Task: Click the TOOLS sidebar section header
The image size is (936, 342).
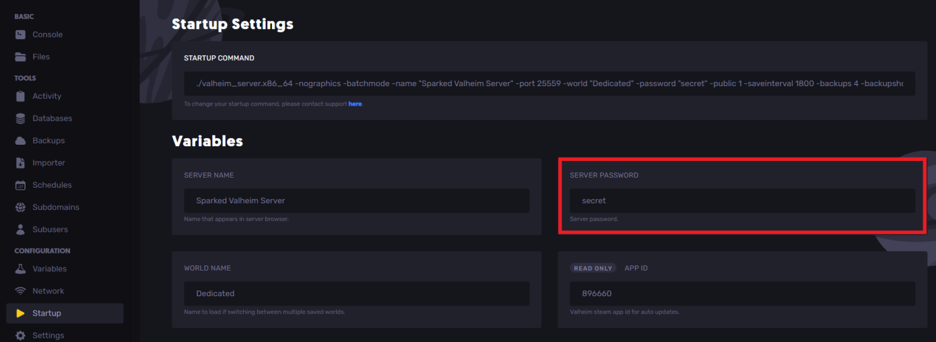Action: coord(25,78)
